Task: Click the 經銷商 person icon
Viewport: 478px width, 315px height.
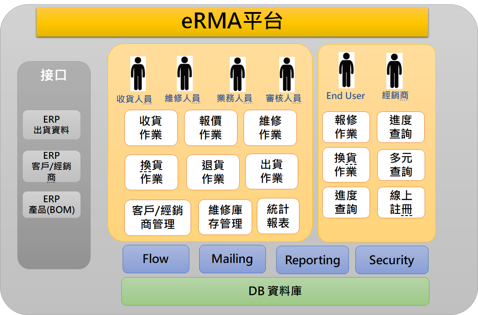Action: (x=394, y=71)
